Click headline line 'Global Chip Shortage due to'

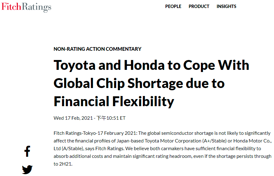[x=139, y=83]
